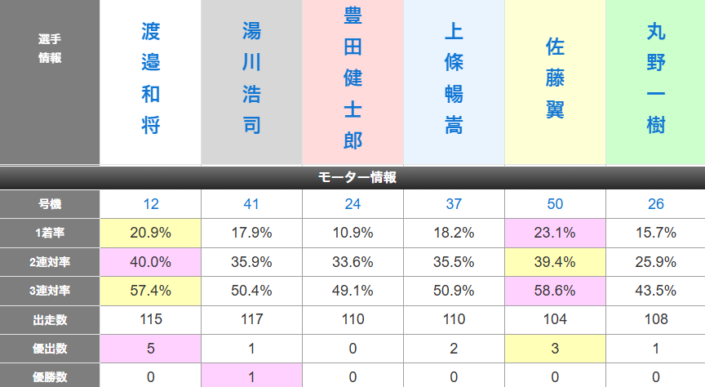
Task: Open racer 佐藤翼's profile link
Action: click(556, 78)
